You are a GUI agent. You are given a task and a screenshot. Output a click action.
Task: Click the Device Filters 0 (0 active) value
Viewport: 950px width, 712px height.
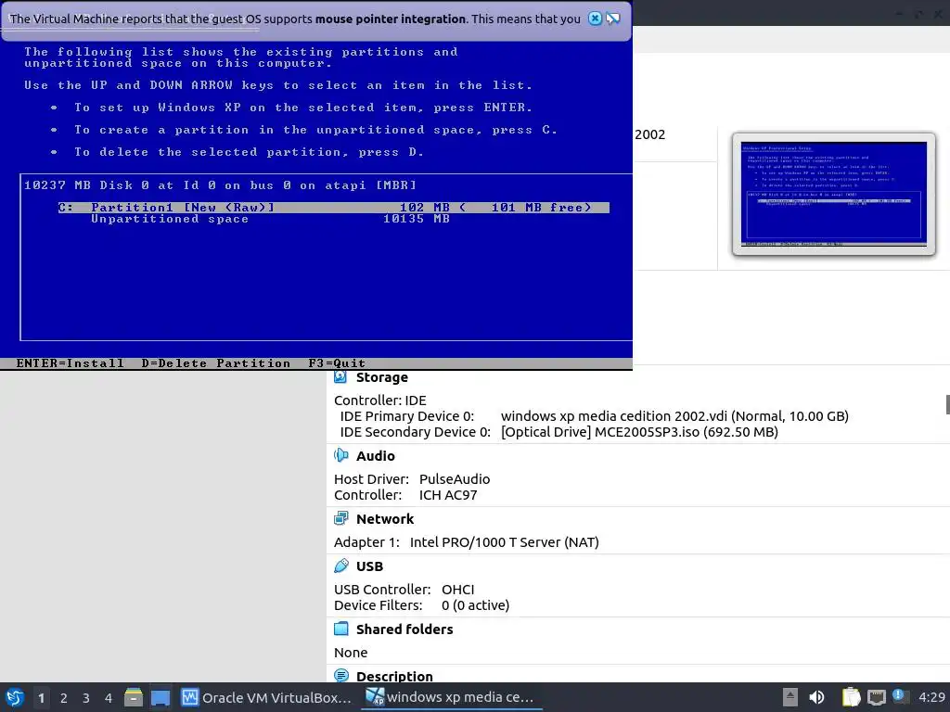click(x=475, y=604)
